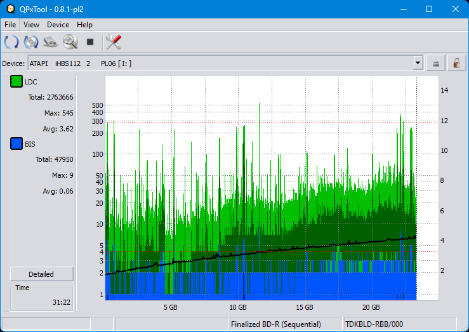
Task: Click the Detailed button
Action: (42, 274)
